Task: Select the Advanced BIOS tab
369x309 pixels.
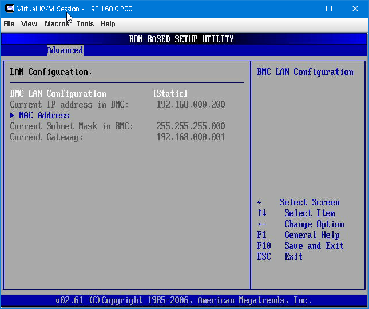Action: 65,50
